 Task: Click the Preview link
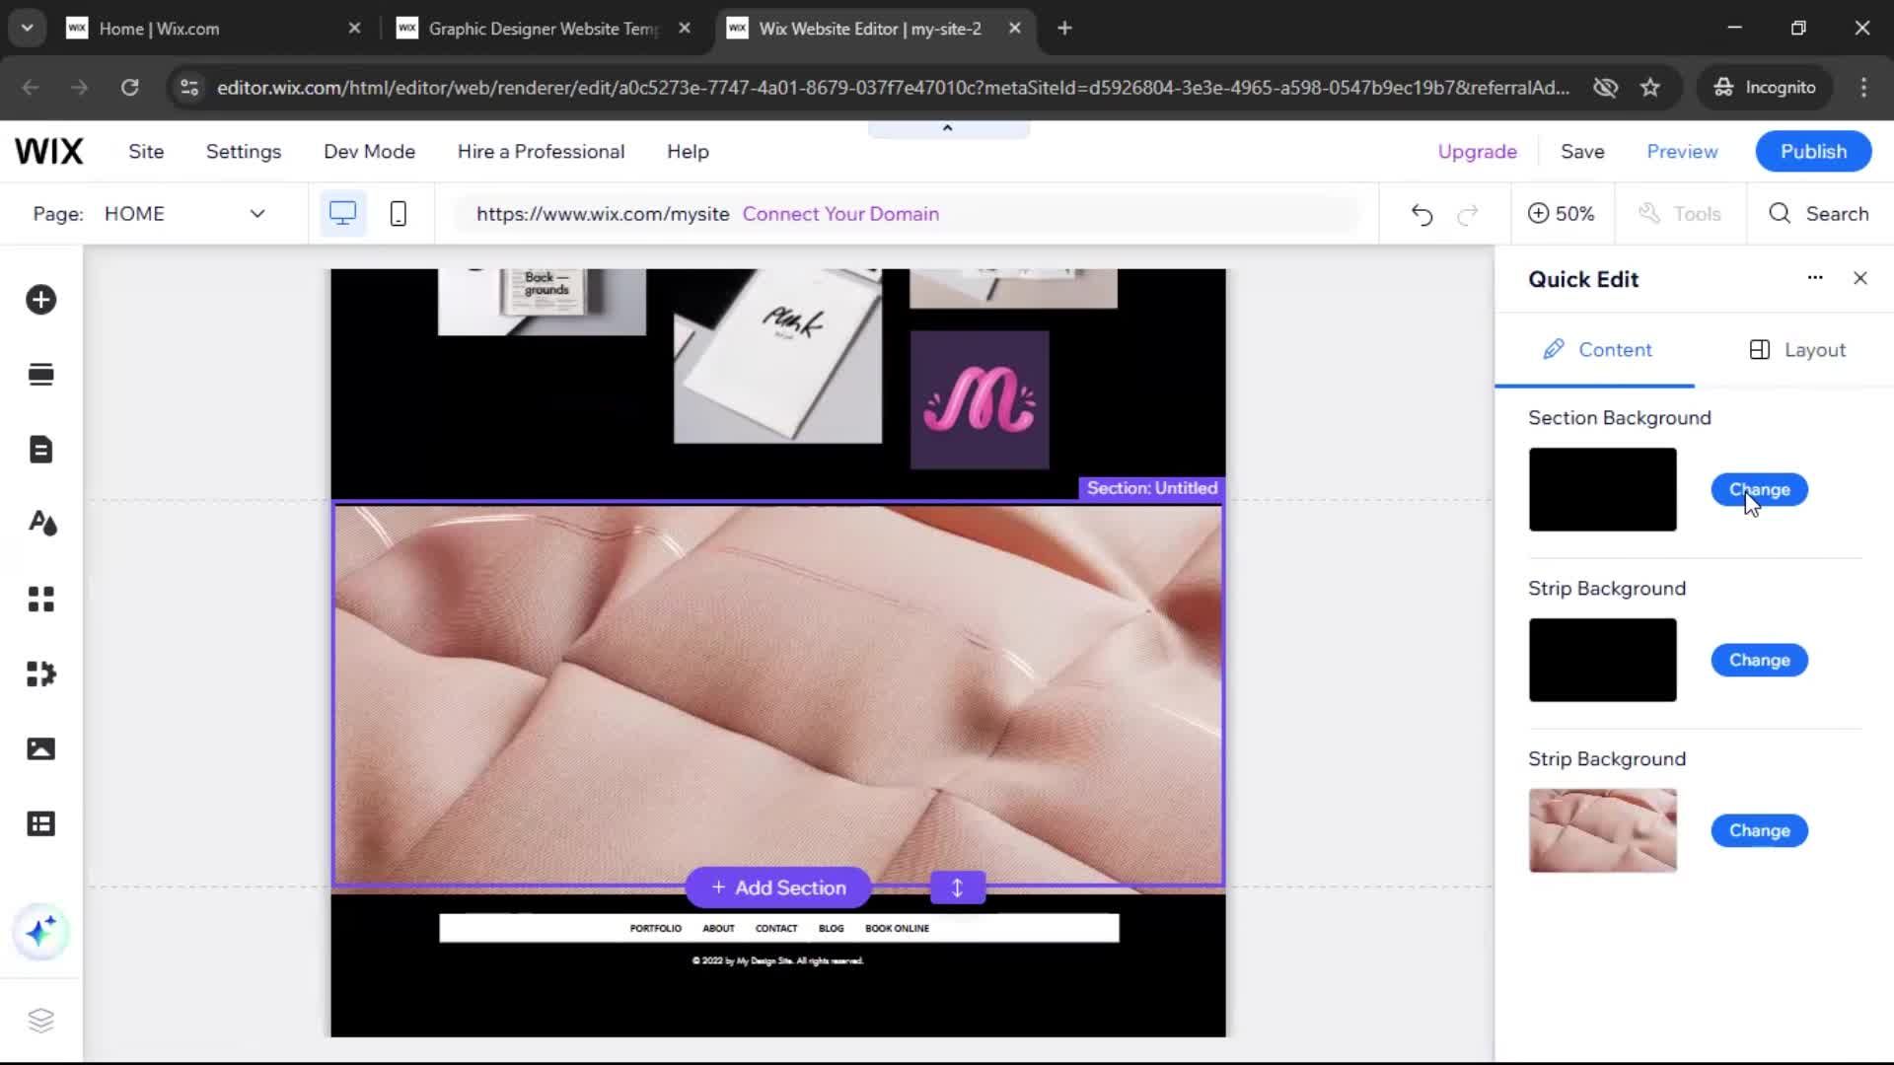coord(1682,152)
